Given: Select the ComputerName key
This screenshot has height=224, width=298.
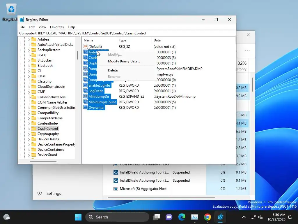Looking at the screenshot, I should tap(50, 118).
